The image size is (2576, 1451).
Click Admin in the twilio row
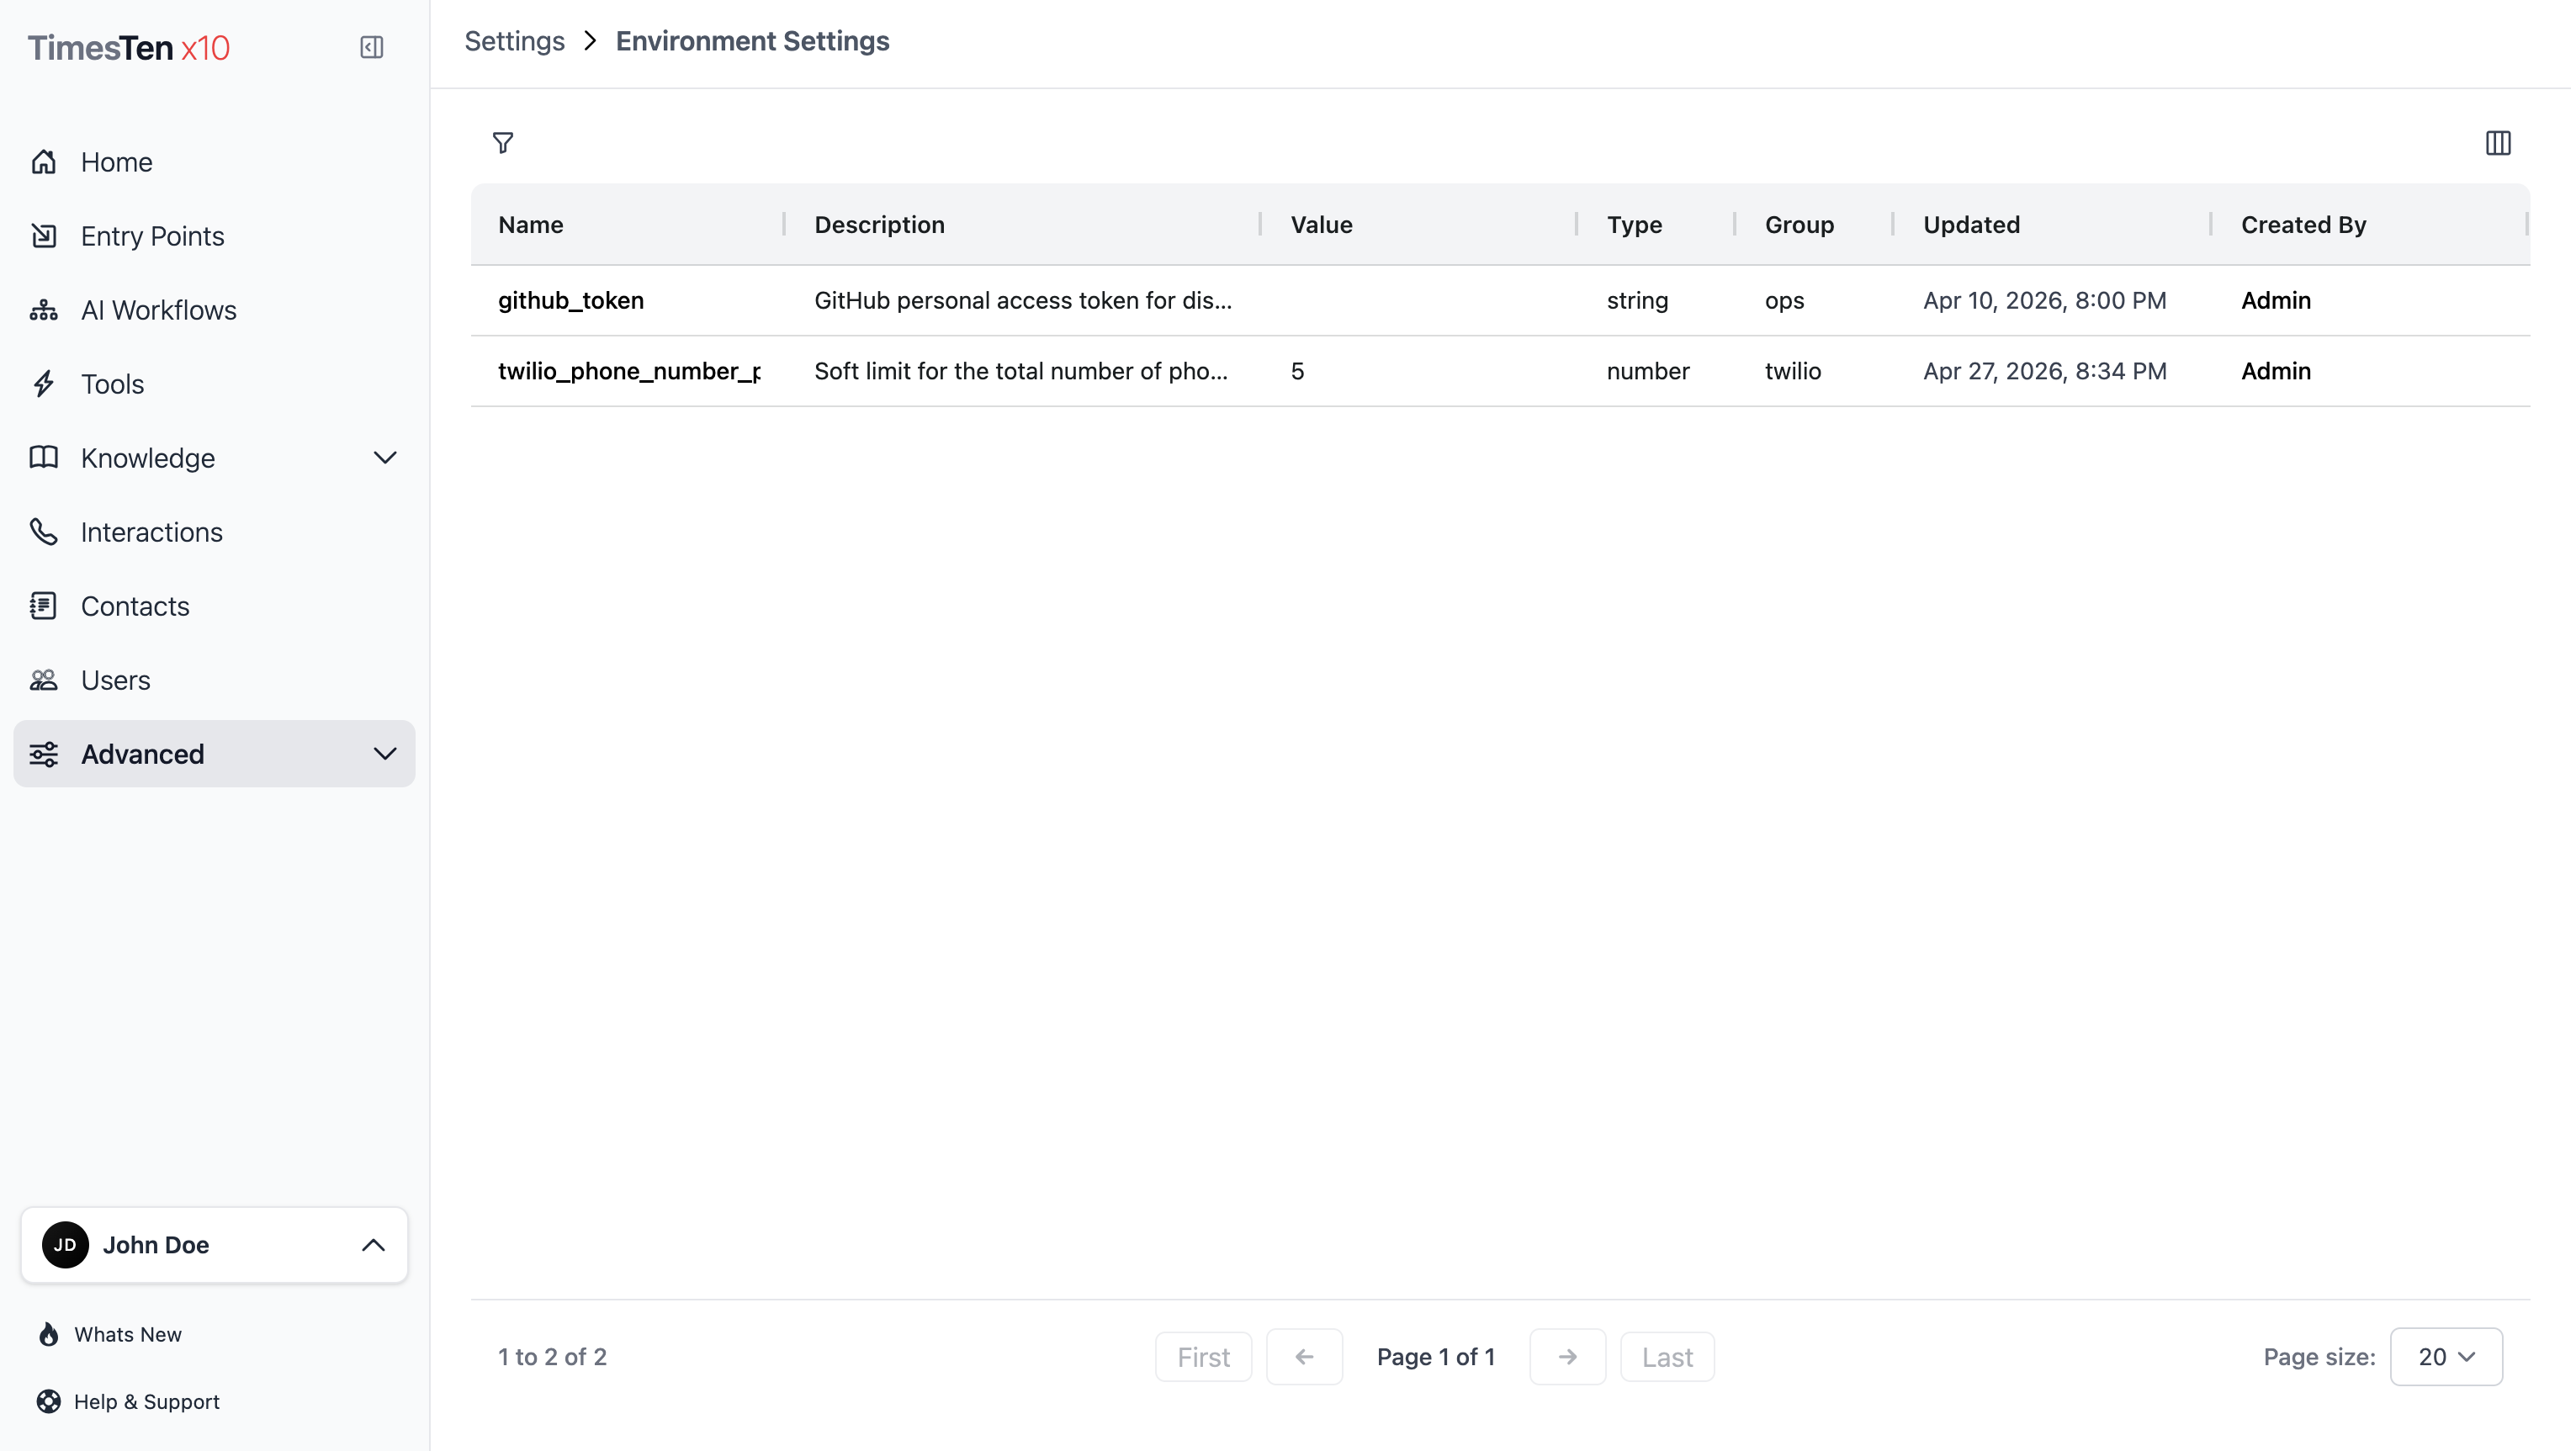(2275, 370)
